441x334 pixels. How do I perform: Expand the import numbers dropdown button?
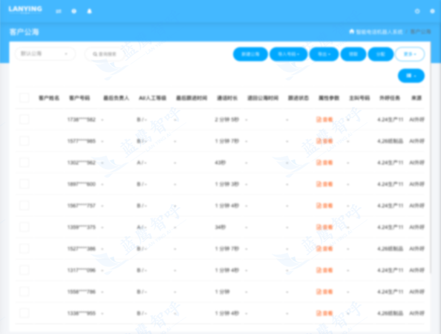[x=289, y=54]
